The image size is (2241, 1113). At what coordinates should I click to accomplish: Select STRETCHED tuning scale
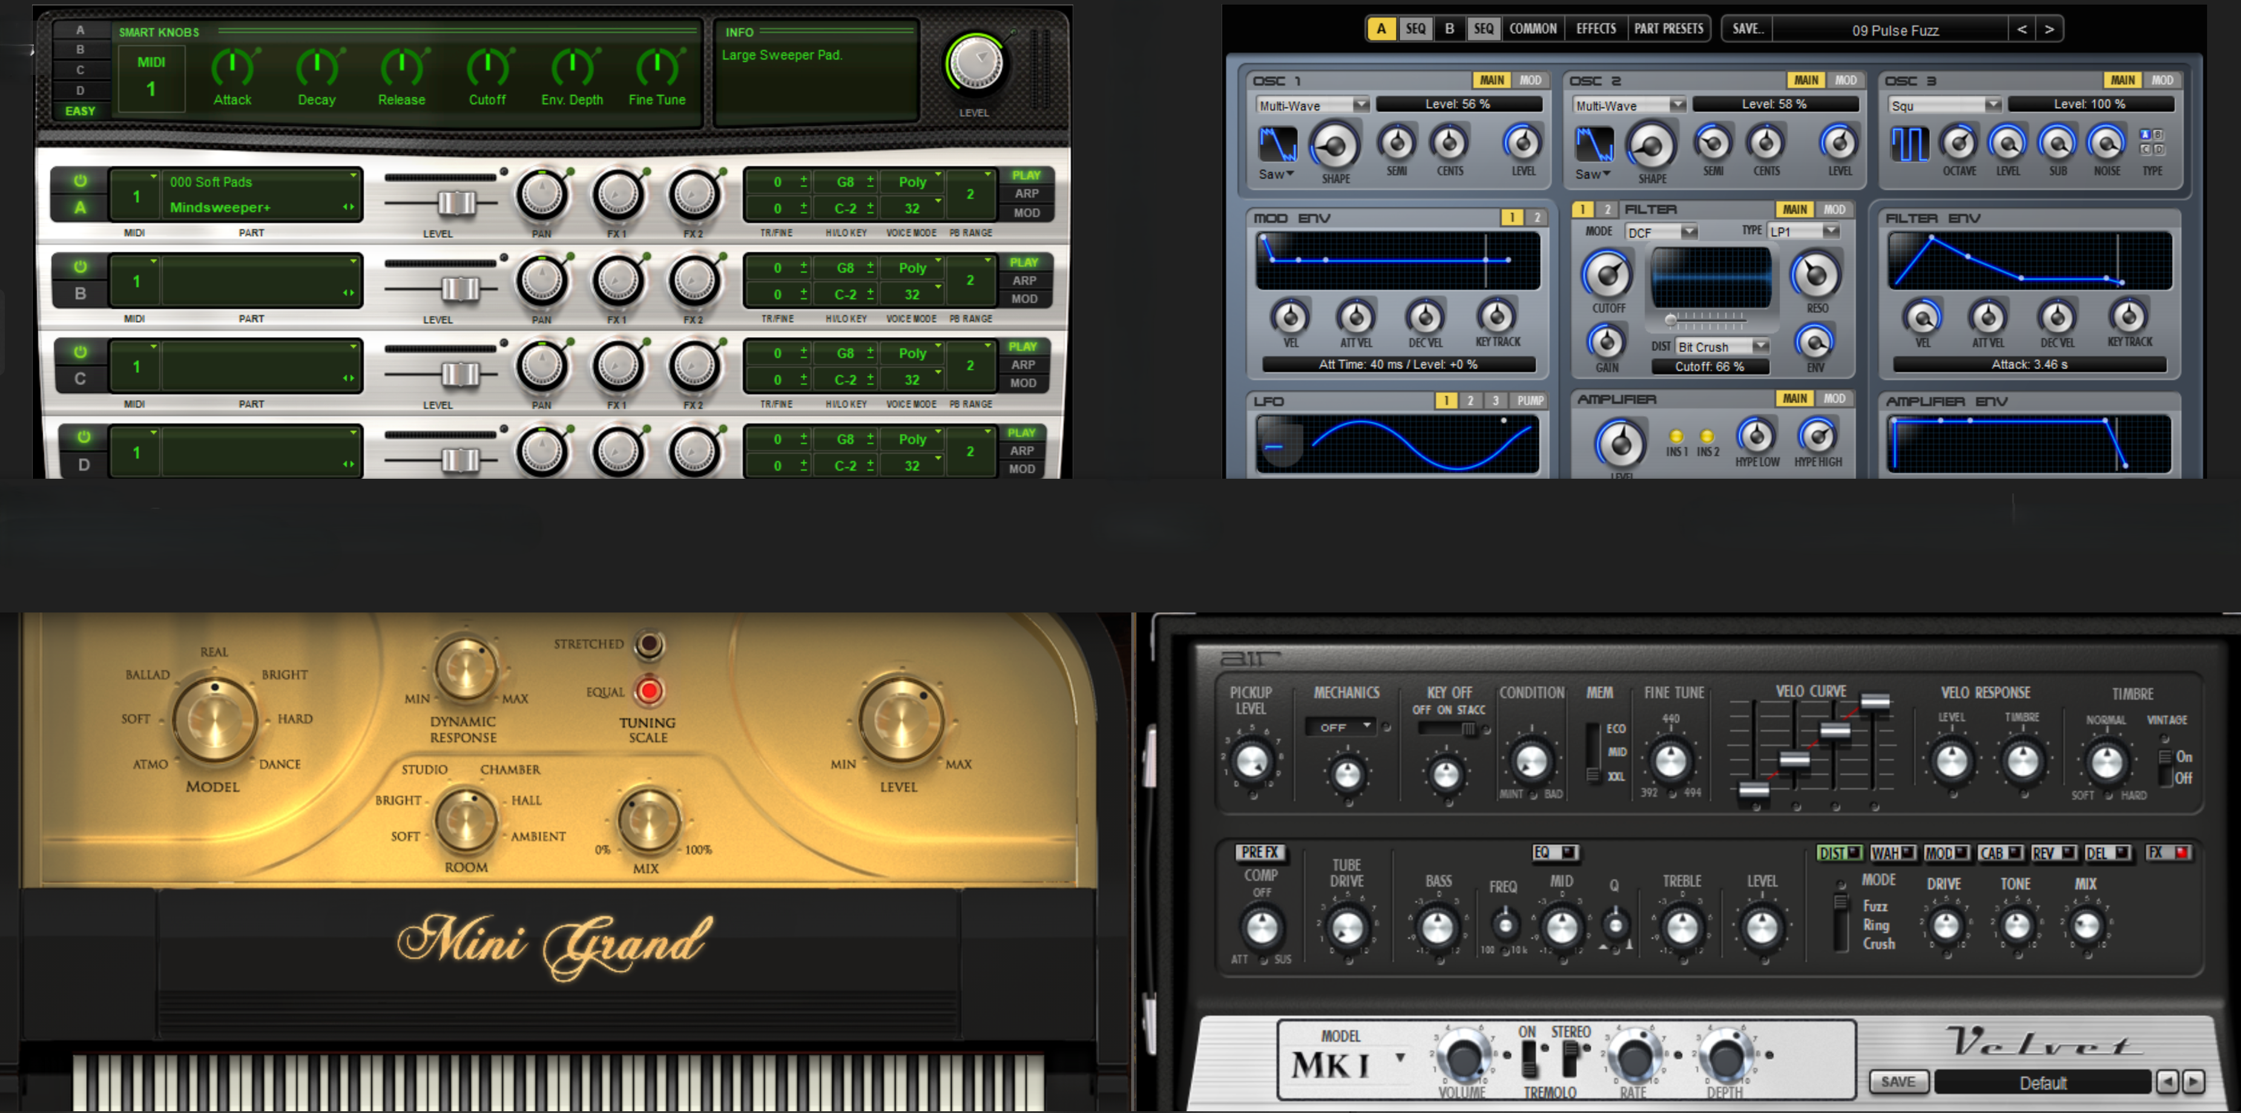(x=650, y=645)
